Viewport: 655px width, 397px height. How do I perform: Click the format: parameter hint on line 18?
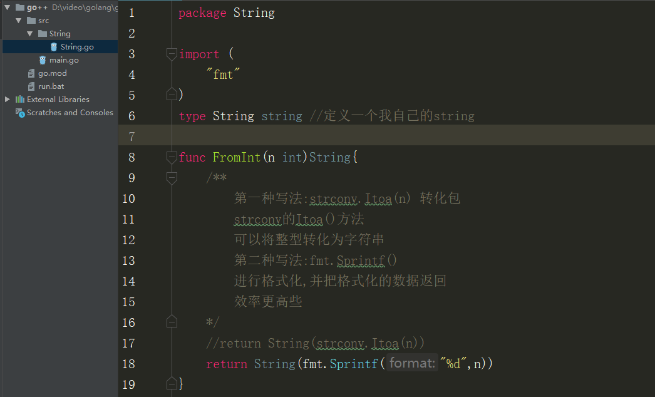(412, 363)
